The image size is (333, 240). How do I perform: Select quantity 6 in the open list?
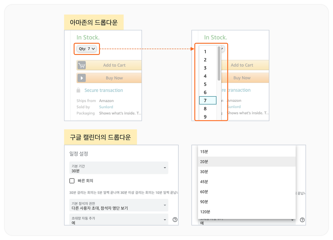pos(208,92)
